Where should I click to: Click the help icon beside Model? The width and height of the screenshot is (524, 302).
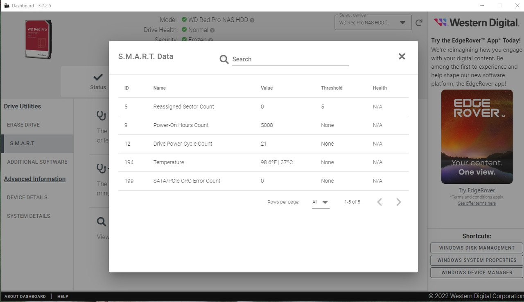pos(252,20)
